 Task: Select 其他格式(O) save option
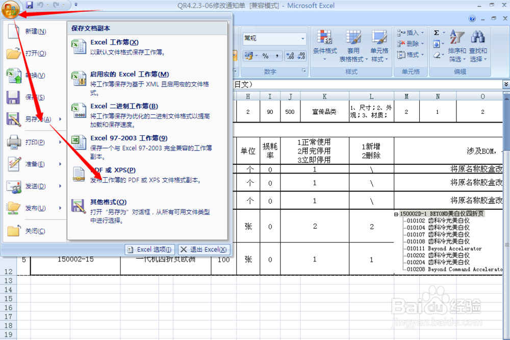pos(148,211)
